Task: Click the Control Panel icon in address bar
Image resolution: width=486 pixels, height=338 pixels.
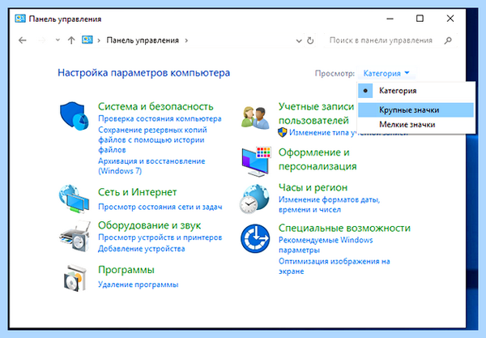Action: click(x=87, y=40)
